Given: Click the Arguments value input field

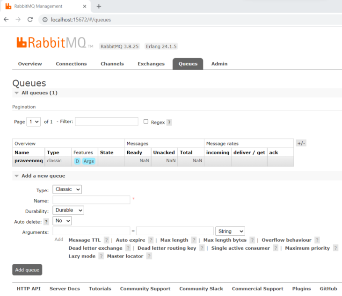Looking at the screenshot, I should [175, 231].
